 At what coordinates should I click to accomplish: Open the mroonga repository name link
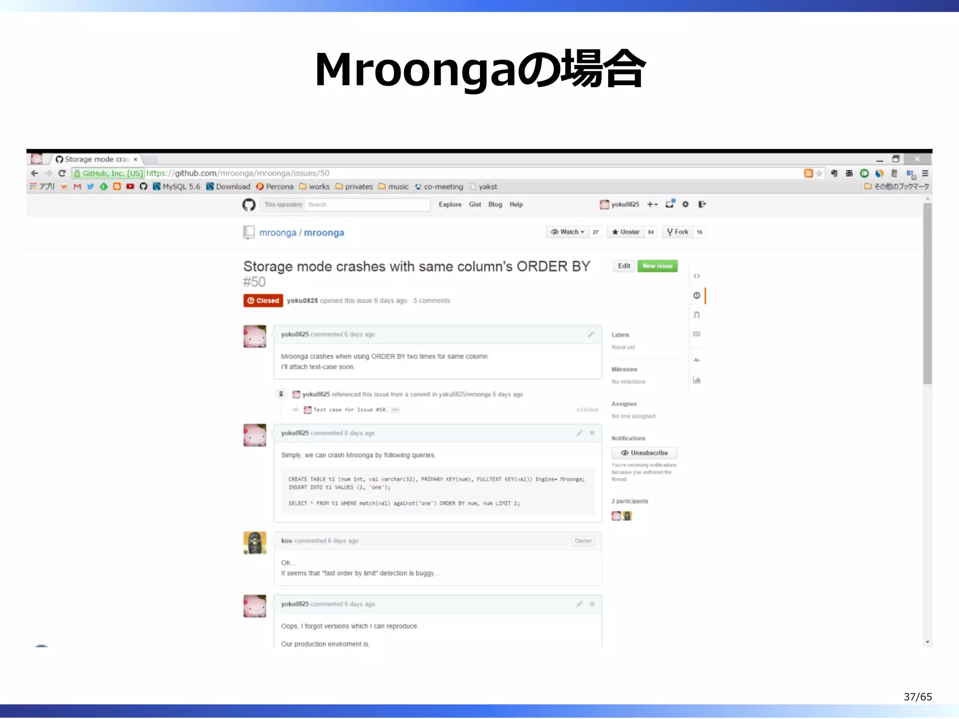point(324,233)
